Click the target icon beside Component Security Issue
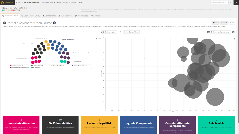 tap(208, 32)
